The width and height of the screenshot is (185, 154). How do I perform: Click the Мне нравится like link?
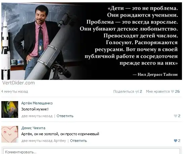158,91
